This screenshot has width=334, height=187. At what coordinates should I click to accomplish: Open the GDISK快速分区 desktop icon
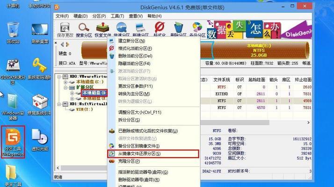(x=13, y=72)
